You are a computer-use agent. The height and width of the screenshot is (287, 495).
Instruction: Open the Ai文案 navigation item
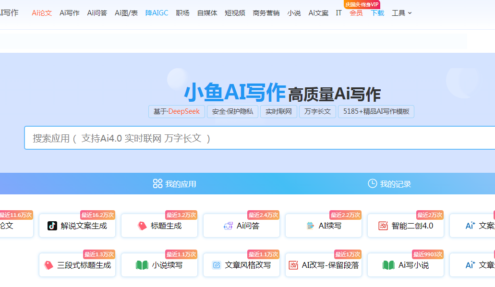(318, 13)
